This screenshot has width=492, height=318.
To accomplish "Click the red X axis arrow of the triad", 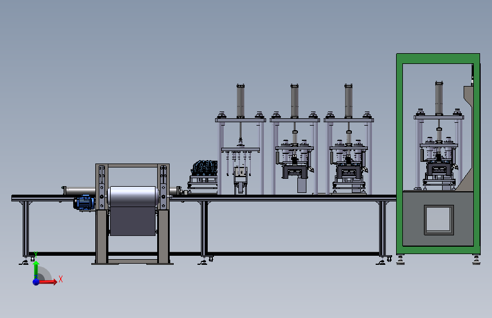I will tap(48, 282).
